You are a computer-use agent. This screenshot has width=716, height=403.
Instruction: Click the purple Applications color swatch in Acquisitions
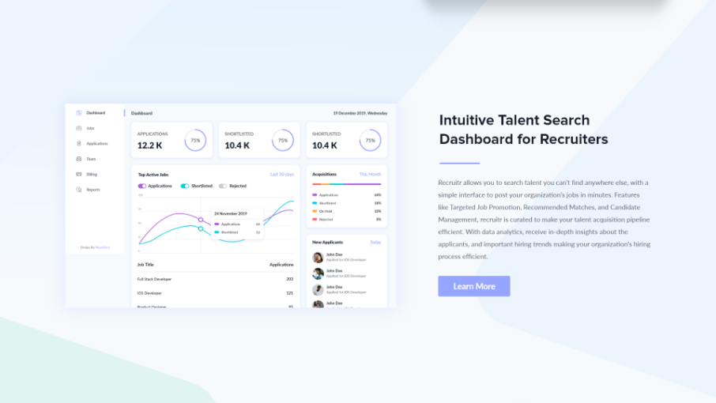tap(315, 195)
